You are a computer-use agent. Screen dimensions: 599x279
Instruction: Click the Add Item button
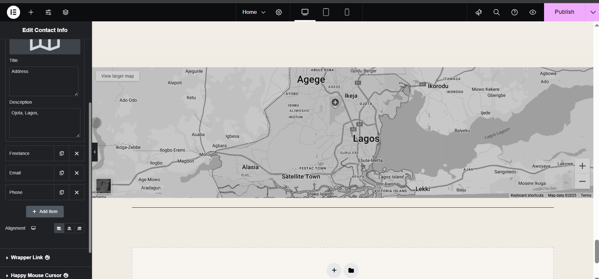click(45, 211)
